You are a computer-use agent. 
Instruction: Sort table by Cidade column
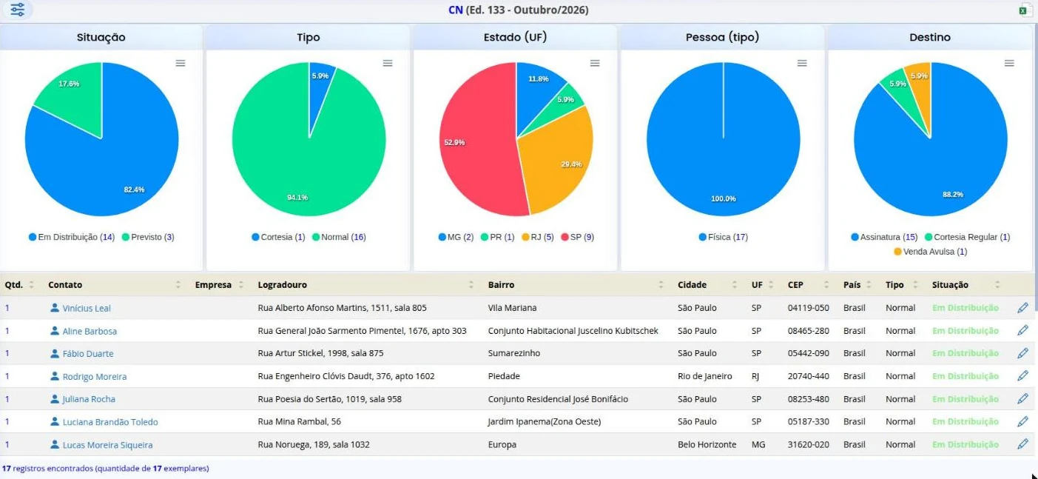click(707, 285)
